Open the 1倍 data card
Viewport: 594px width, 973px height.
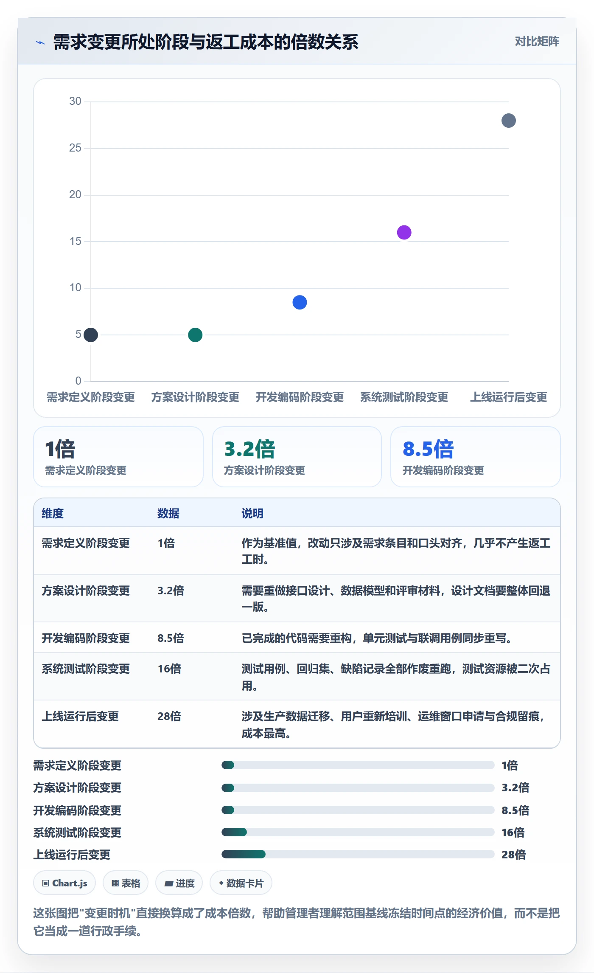click(x=118, y=457)
